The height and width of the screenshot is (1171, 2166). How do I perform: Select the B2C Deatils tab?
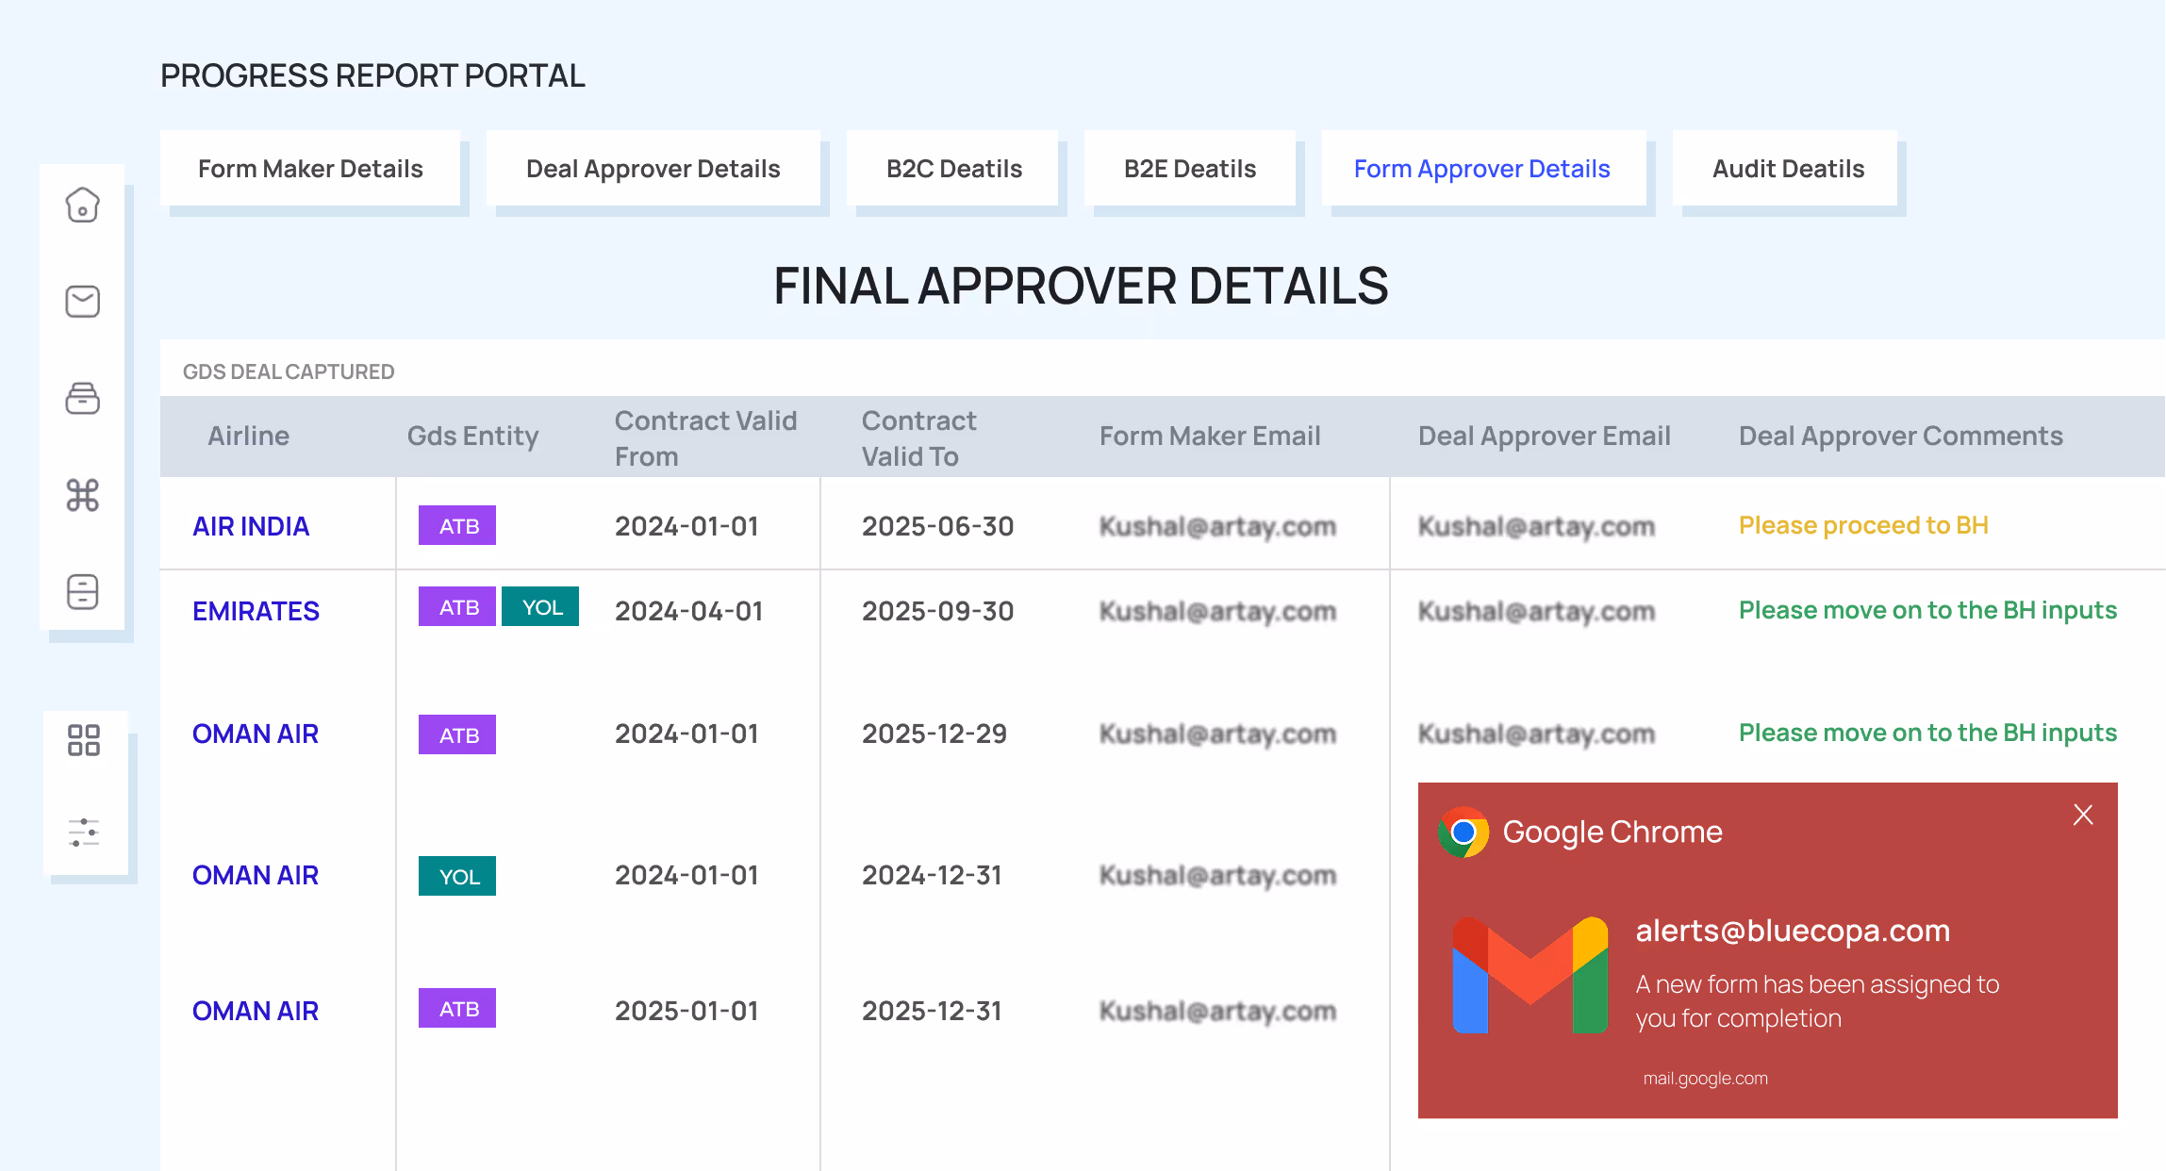coord(953,169)
